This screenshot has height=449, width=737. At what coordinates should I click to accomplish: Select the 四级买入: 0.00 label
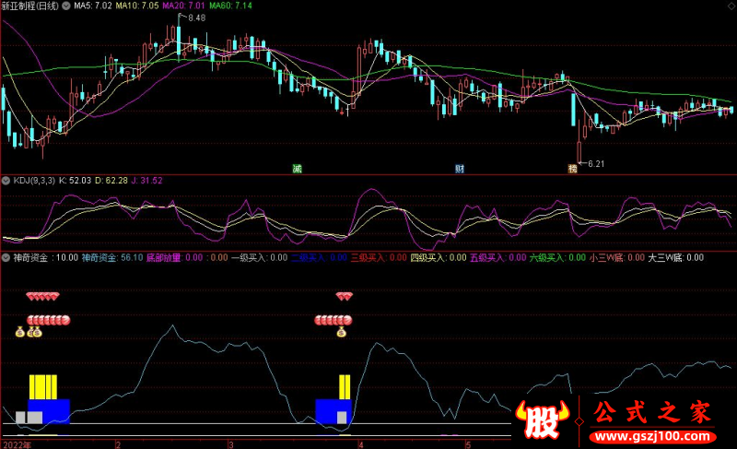pos(439,257)
